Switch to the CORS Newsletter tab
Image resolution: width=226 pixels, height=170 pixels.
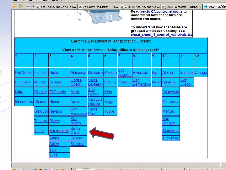point(182,7)
